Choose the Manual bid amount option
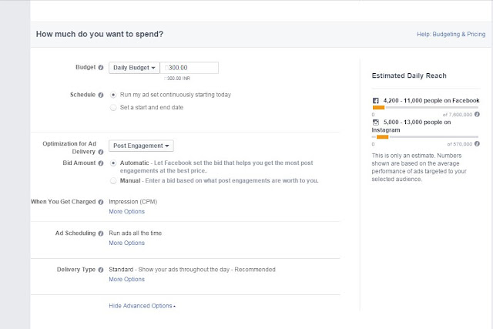493x329 pixels. [114, 180]
